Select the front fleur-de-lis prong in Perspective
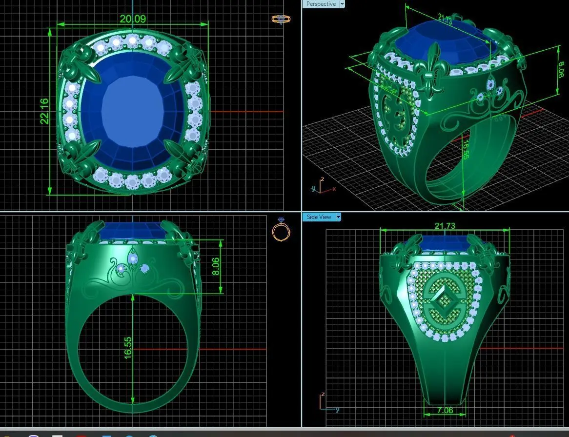569x437 pixels. (x=432, y=72)
